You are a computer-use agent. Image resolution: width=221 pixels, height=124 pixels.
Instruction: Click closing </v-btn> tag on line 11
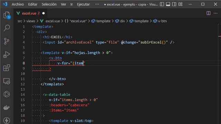pyautogui.click(x=58, y=79)
